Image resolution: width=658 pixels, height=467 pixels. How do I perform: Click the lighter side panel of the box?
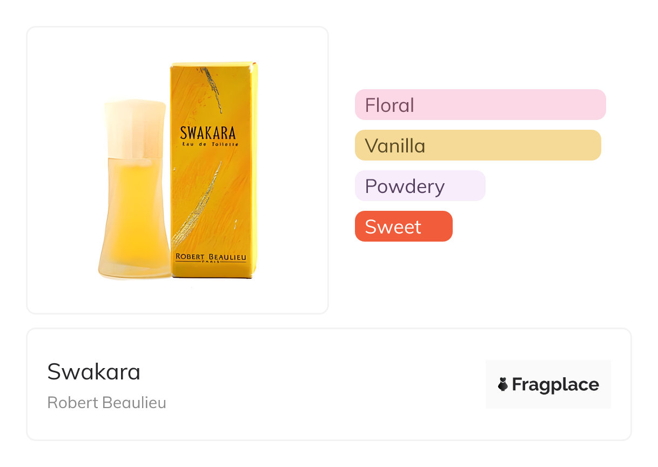coord(254,173)
